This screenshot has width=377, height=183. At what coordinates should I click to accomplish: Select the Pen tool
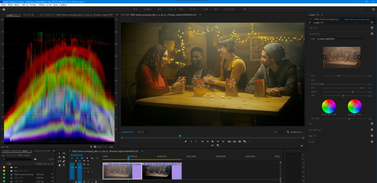(64, 161)
